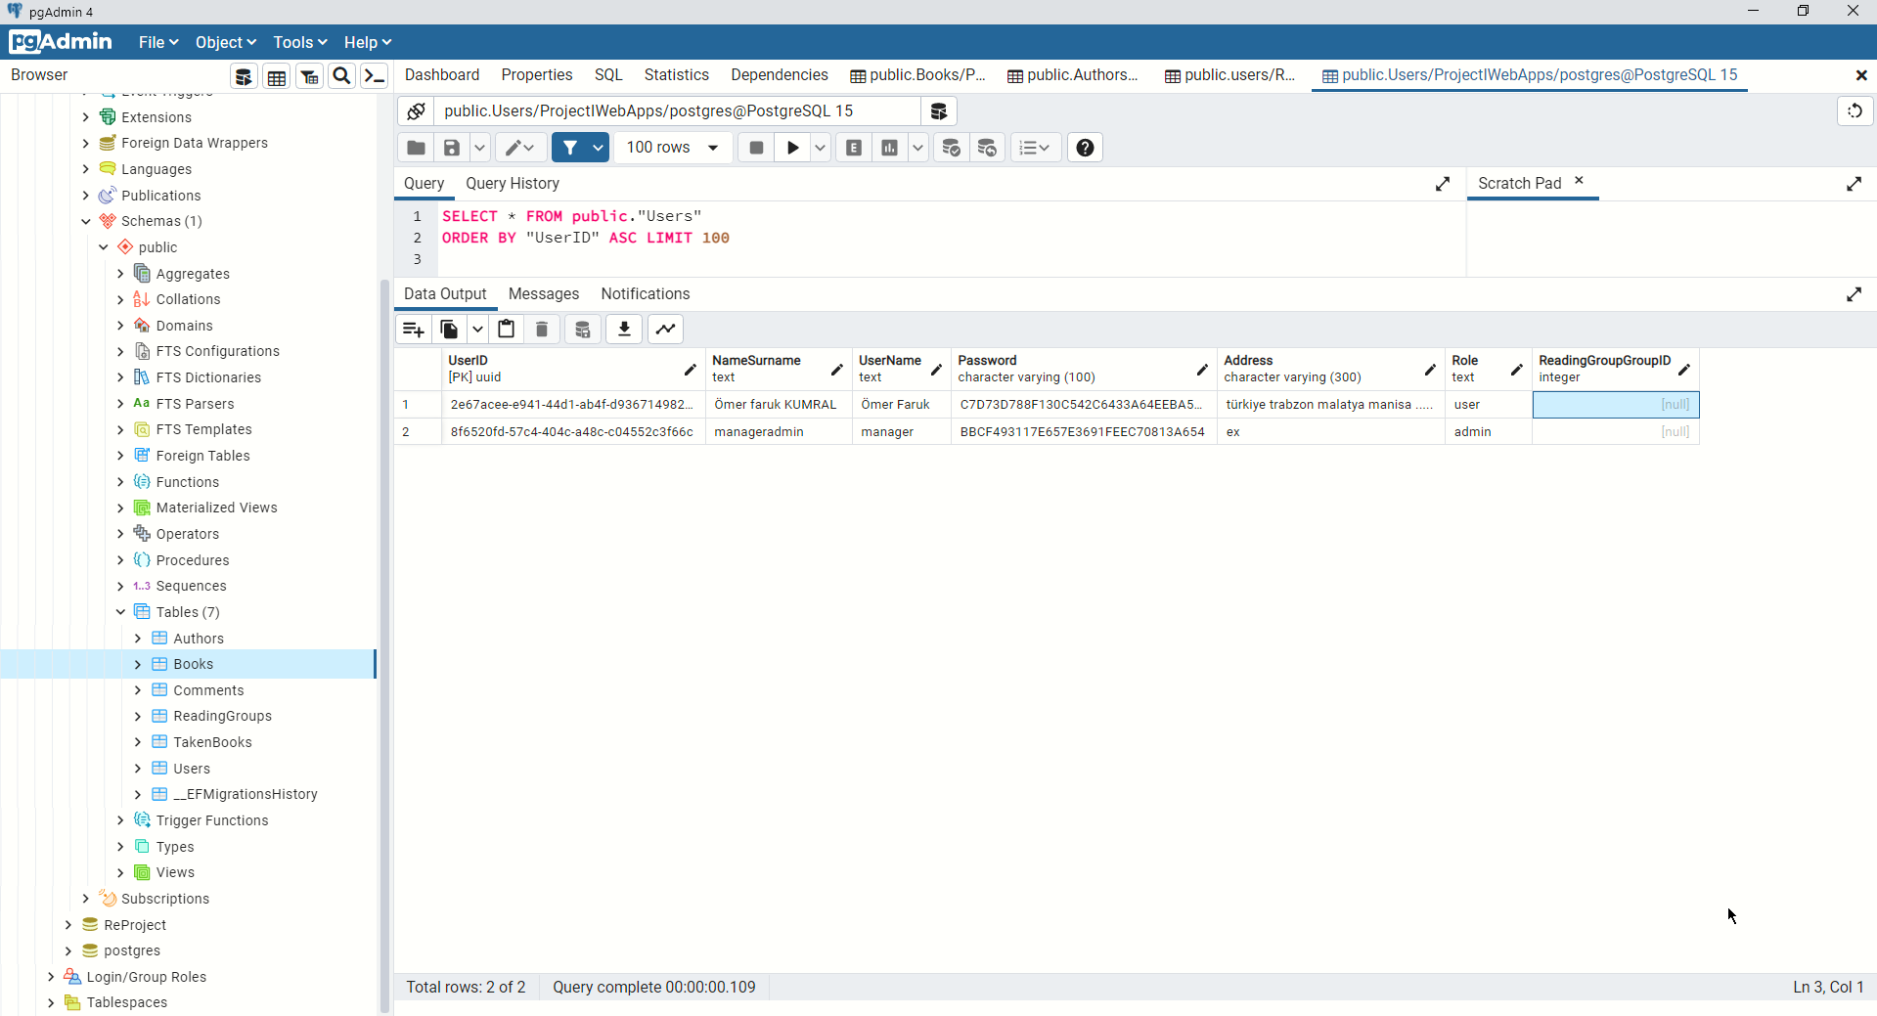Commit transaction icon in toolbar
The height and width of the screenshot is (1016, 1877).
[951, 148]
